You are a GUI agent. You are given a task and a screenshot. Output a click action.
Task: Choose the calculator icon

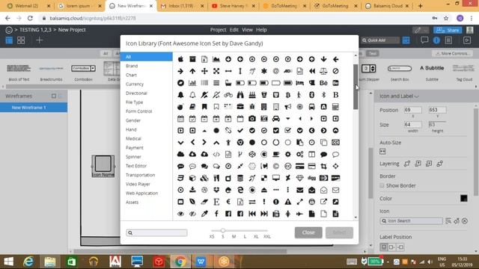(335, 107)
